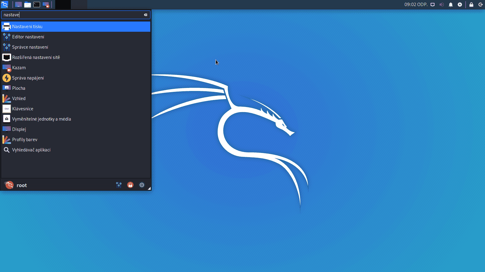Log out using the power icon in menu footer
485x272 pixels.
(x=142, y=185)
